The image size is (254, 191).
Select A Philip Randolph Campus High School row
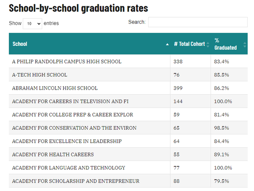(66, 62)
